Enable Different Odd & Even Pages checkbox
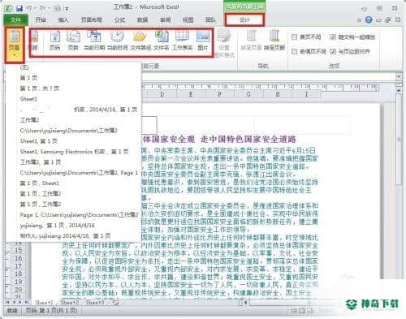406x319 pixels. [x=294, y=51]
